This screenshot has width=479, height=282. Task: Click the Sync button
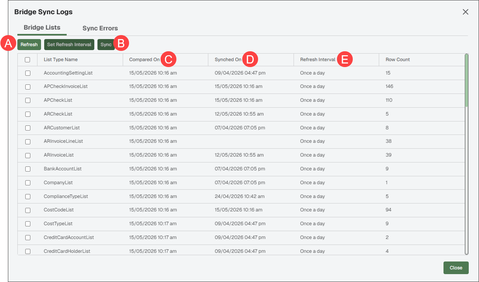pos(106,45)
